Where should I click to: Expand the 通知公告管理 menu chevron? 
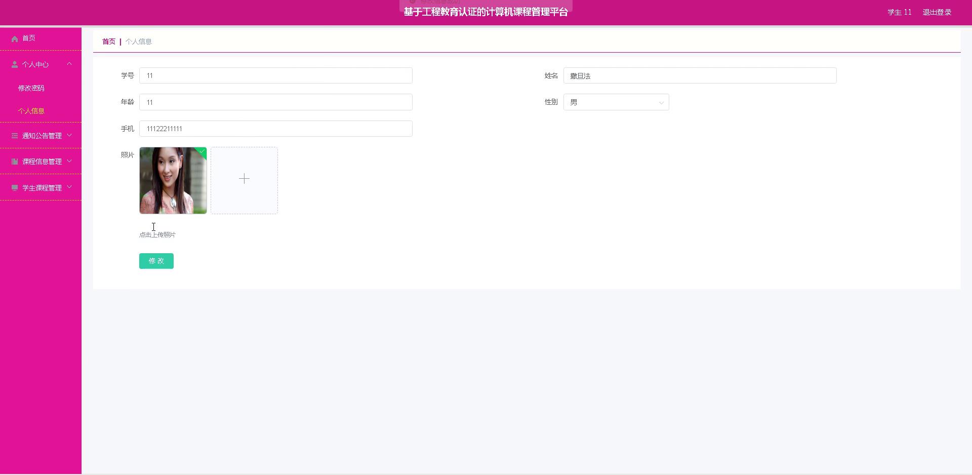coord(69,135)
